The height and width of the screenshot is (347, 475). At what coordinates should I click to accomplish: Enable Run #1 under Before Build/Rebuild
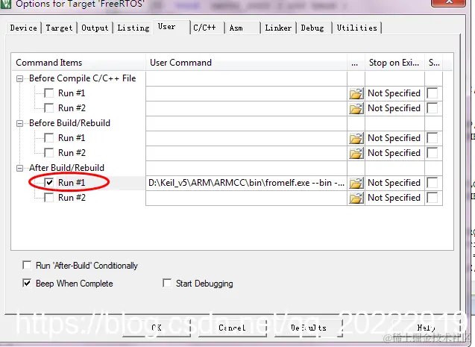48,137
